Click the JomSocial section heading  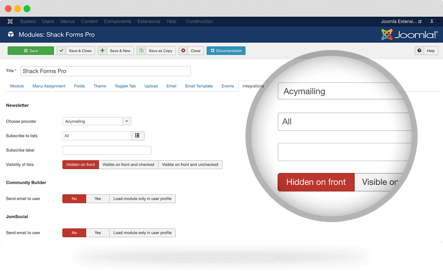point(17,217)
